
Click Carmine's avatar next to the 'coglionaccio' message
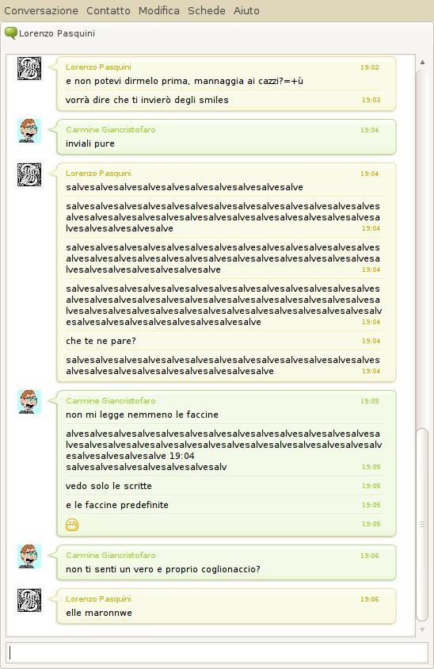[29, 556]
